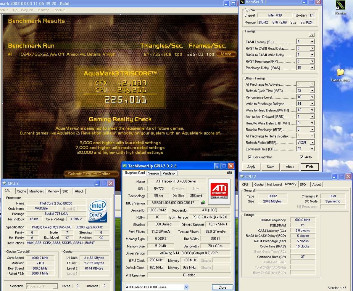This screenshot has height=291, width=353.
Task: Open the Справка menu in Paint
Action: (x=59, y=10)
